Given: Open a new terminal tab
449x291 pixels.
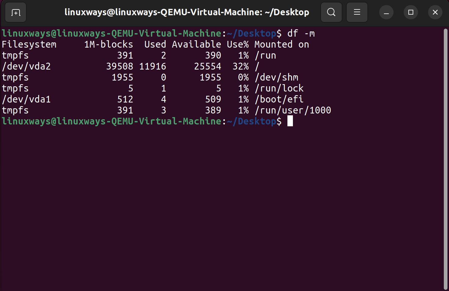Looking at the screenshot, I should (x=15, y=12).
